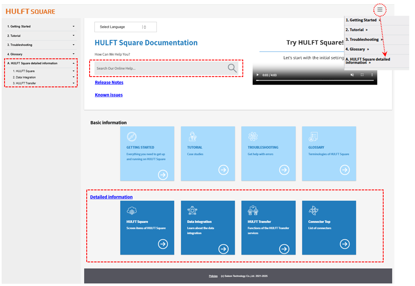Click the arrow on Connector Top card

[345, 244]
